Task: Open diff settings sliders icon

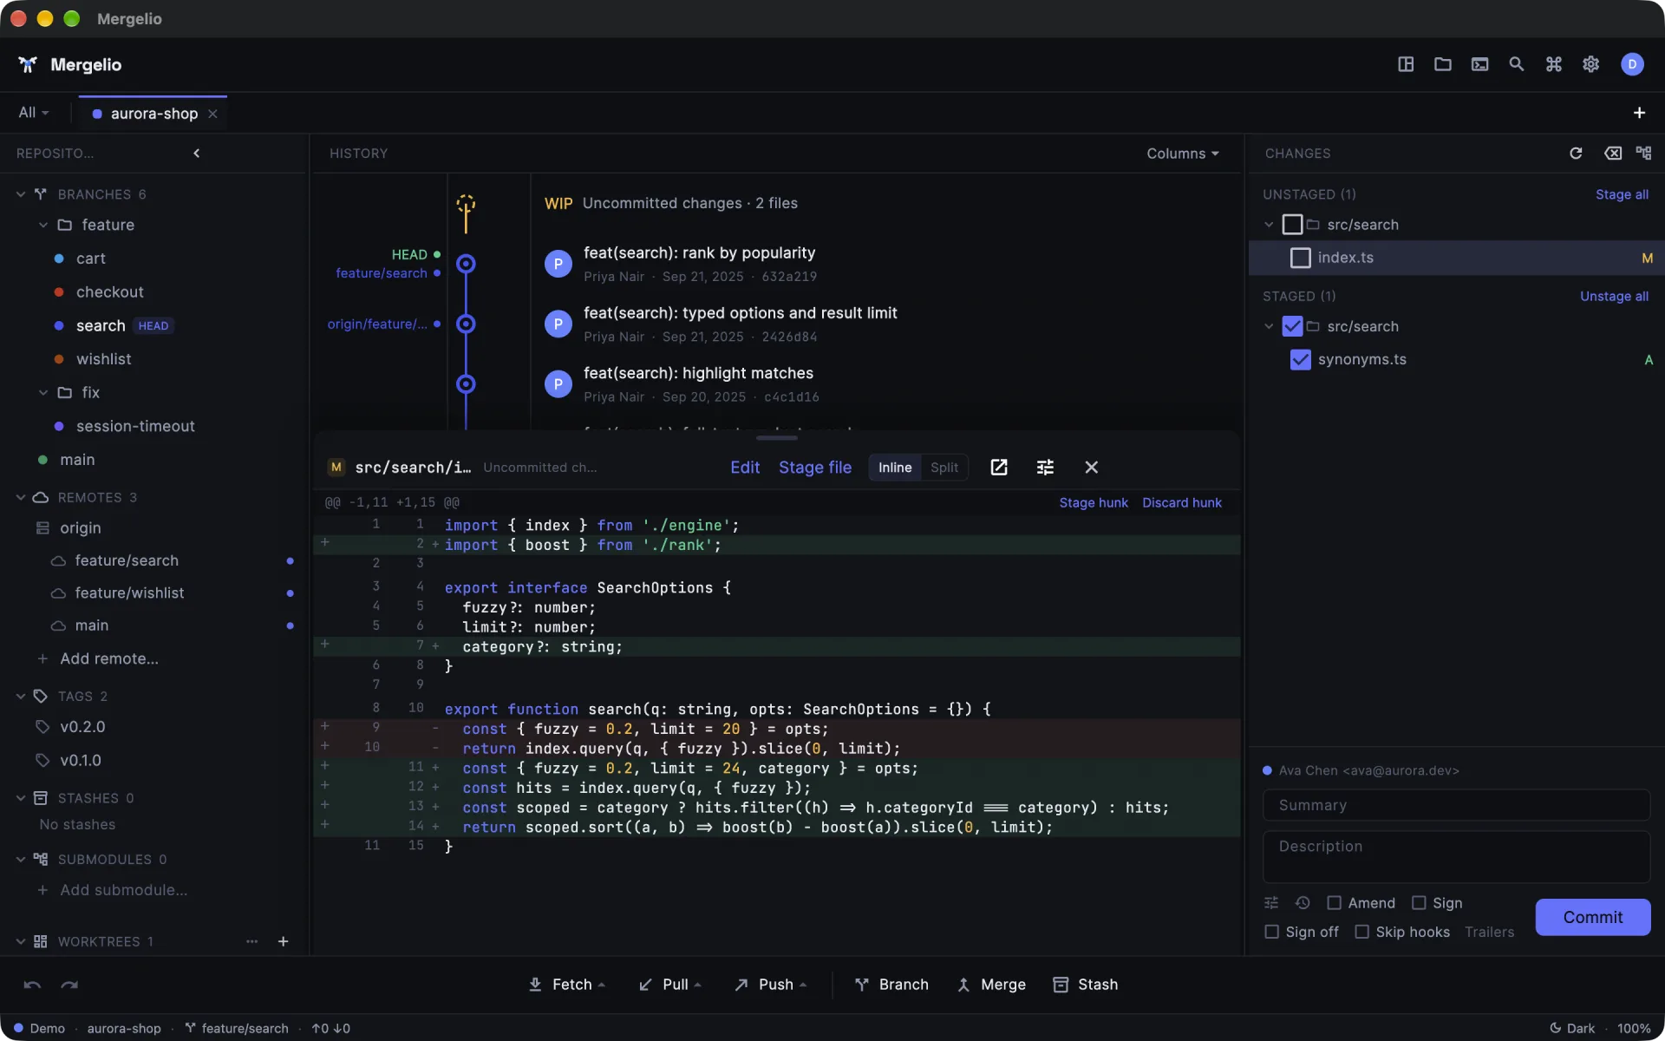Action: [x=1045, y=468]
